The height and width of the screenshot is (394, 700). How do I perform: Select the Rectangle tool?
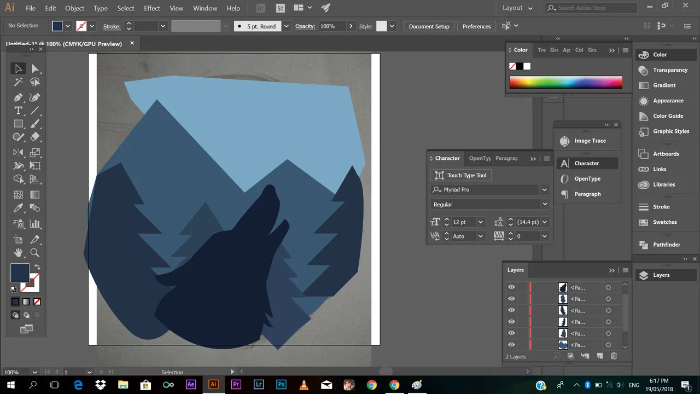18,124
